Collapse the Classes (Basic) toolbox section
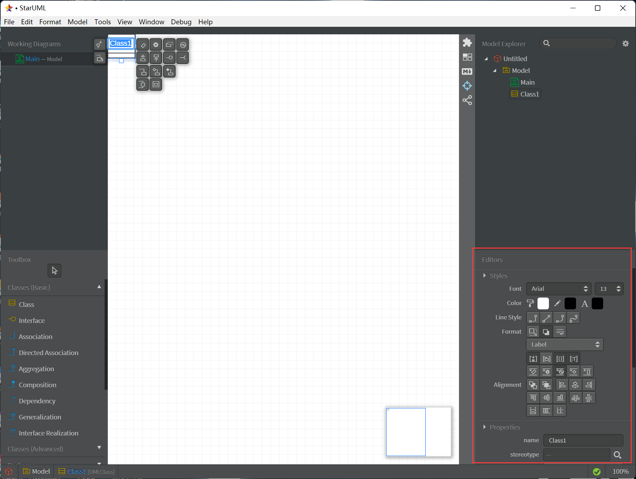The width and height of the screenshot is (636, 479). coord(99,287)
